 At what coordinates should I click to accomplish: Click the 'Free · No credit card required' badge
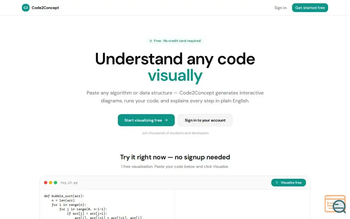click(x=175, y=41)
